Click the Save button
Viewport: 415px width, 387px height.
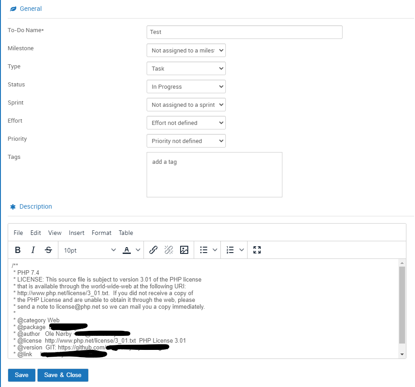point(21,375)
